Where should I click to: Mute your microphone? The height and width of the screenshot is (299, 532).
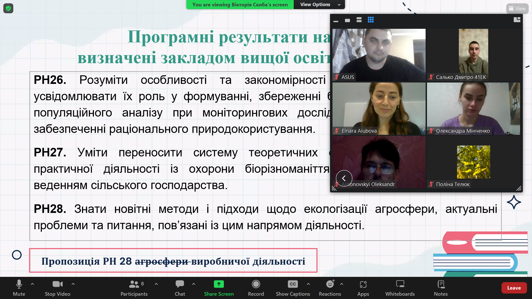19,288
